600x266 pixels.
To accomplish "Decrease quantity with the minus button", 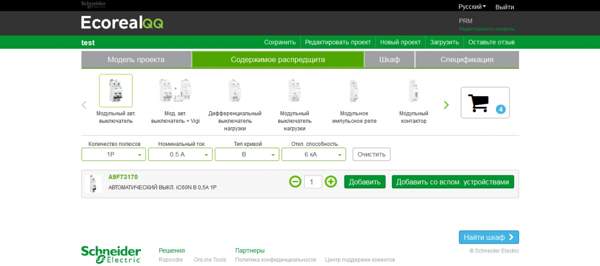I will coord(295,182).
